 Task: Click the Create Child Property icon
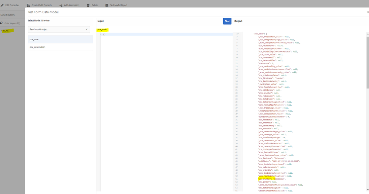pos(28,5)
